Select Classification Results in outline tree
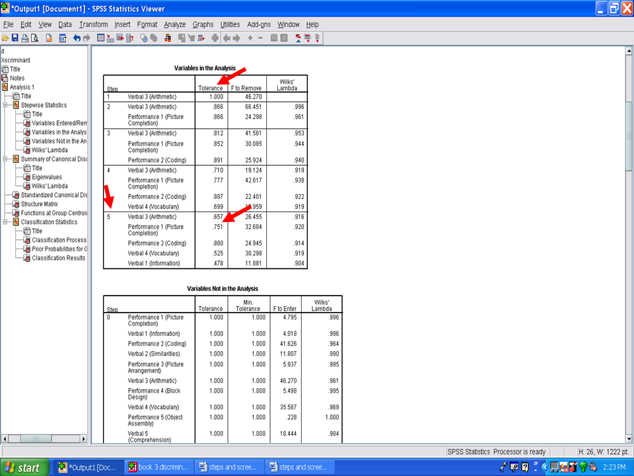The width and height of the screenshot is (634, 476). click(x=58, y=258)
